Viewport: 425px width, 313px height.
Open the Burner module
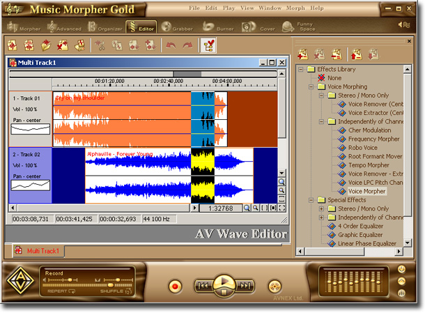pyautogui.click(x=218, y=27)
